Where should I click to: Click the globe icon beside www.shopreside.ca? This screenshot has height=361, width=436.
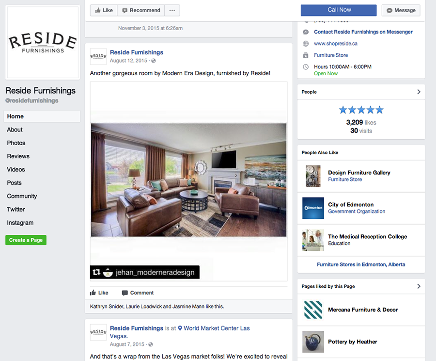point(306,44)
